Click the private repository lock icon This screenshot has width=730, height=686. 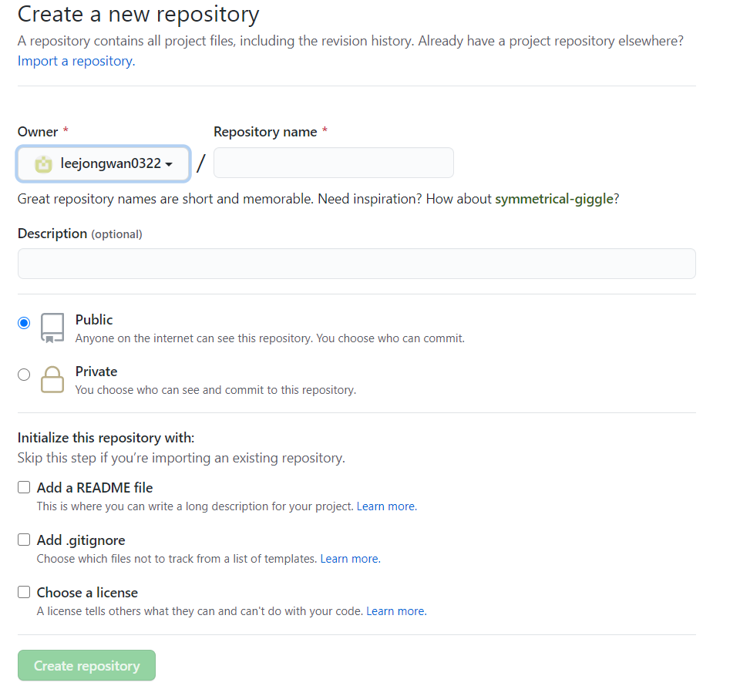pyautogui.click(x=52, y=380)
